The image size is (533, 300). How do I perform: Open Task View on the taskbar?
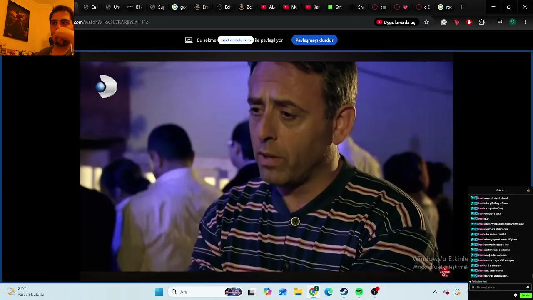pyautogui.click(x=251, y=292)
